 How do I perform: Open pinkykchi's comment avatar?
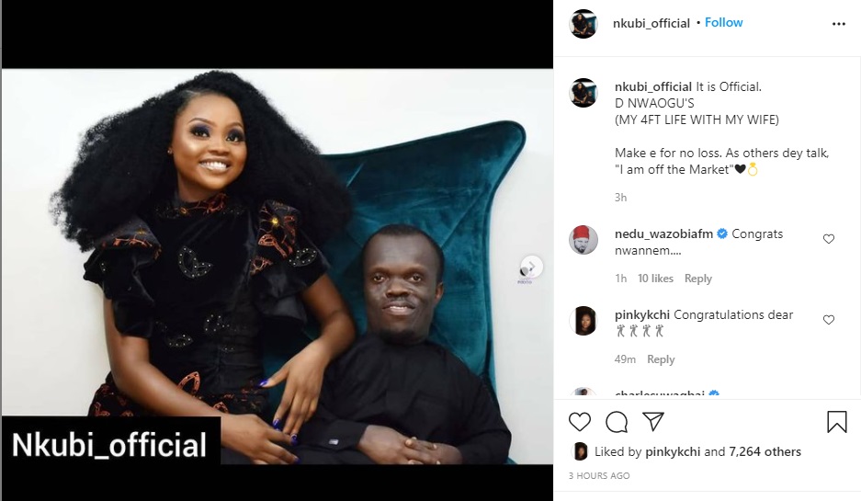point(583,321)
